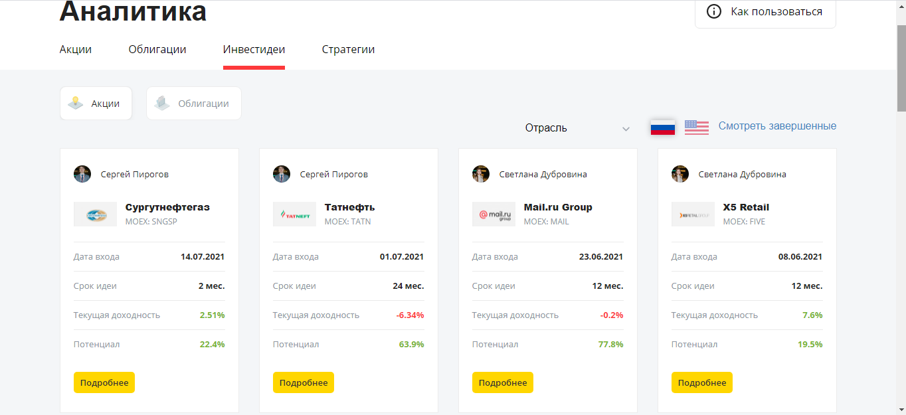
Task: Click the Отрасль dropdown chevron arrow
Action: point(625,129)
